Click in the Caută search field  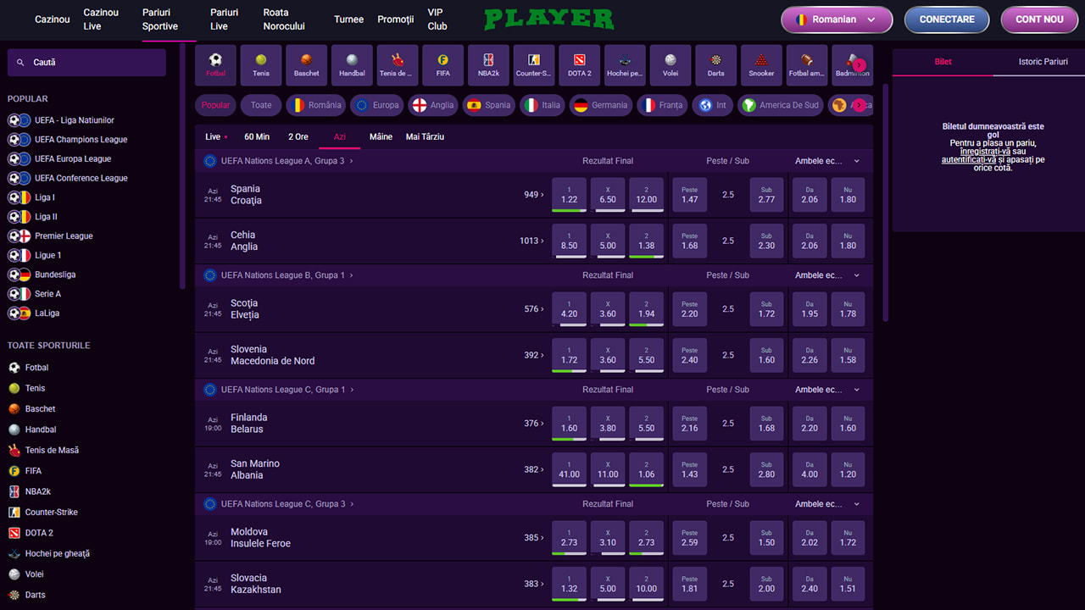[x=86, y=63]
